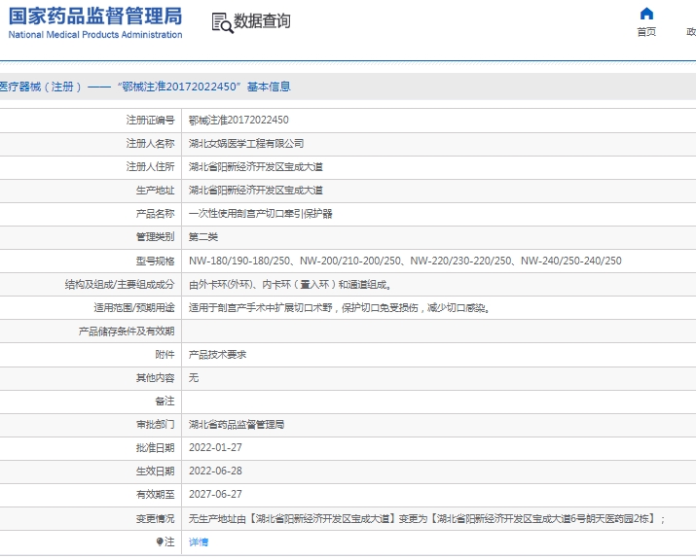Open the 详情 link in the 注 row

tap(199, 542)
